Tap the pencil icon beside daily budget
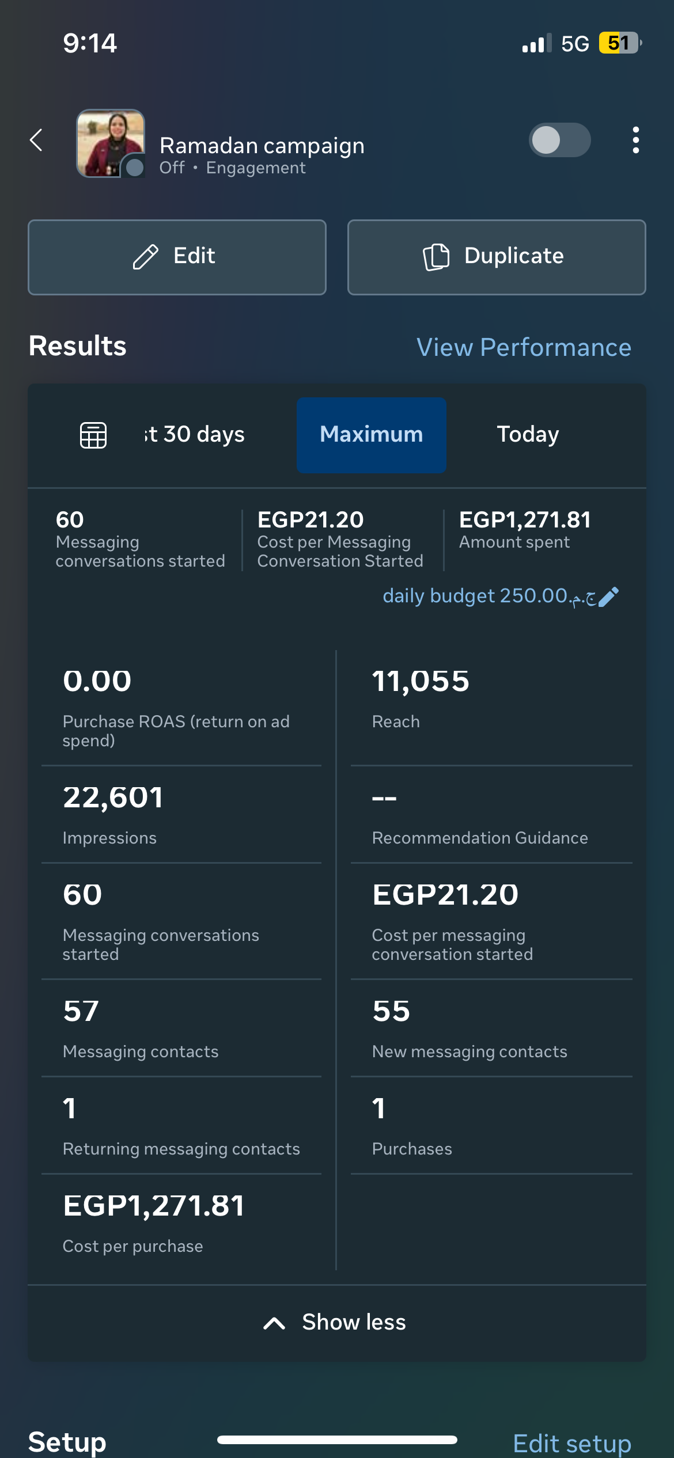Screen dimensions: 674x1458 coord(608,597)
